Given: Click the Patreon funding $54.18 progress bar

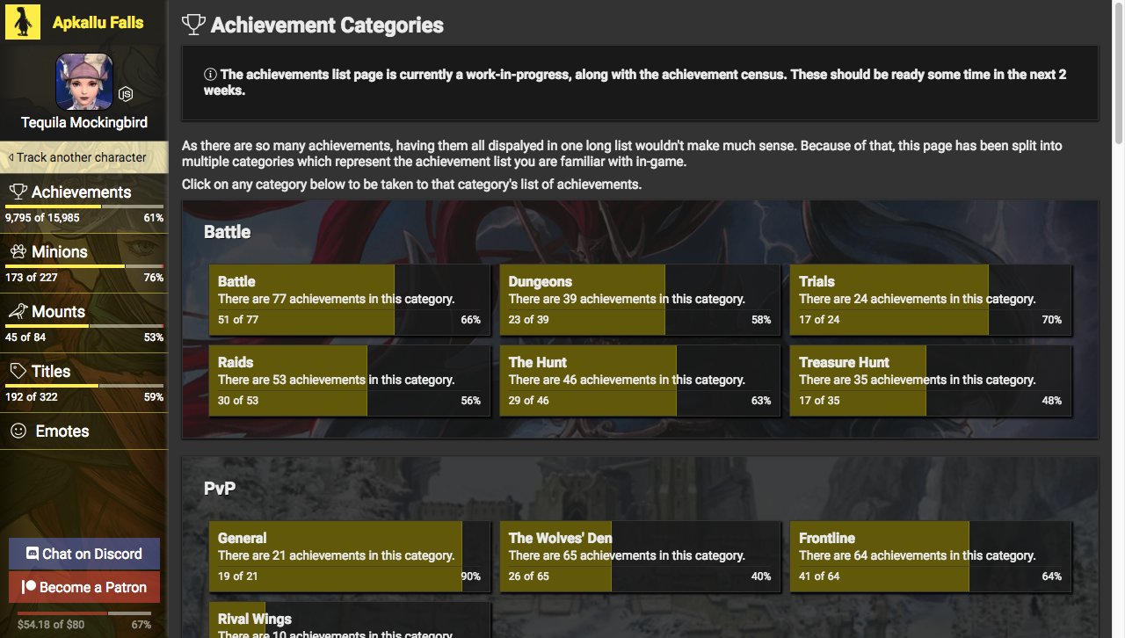Looking at the screenshot, I should (84, 613).
